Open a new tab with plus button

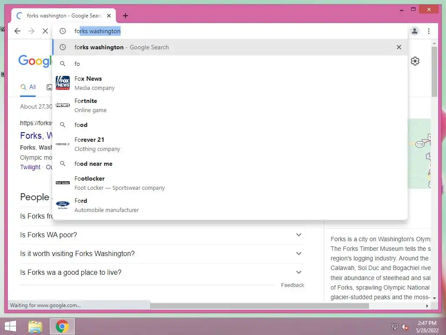point(125,16)
